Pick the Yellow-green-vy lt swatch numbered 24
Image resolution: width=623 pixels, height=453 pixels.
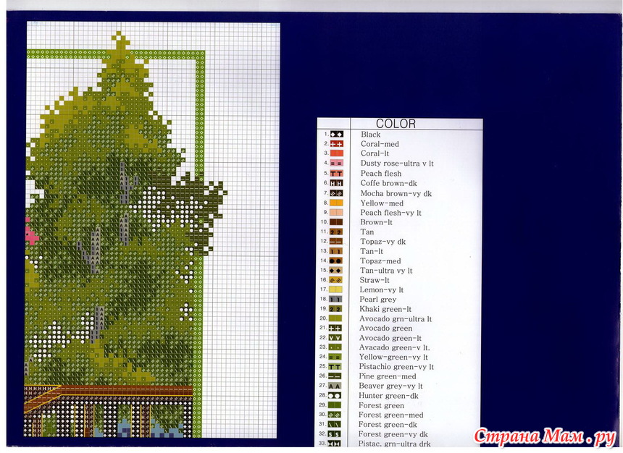tap(335, 357)
